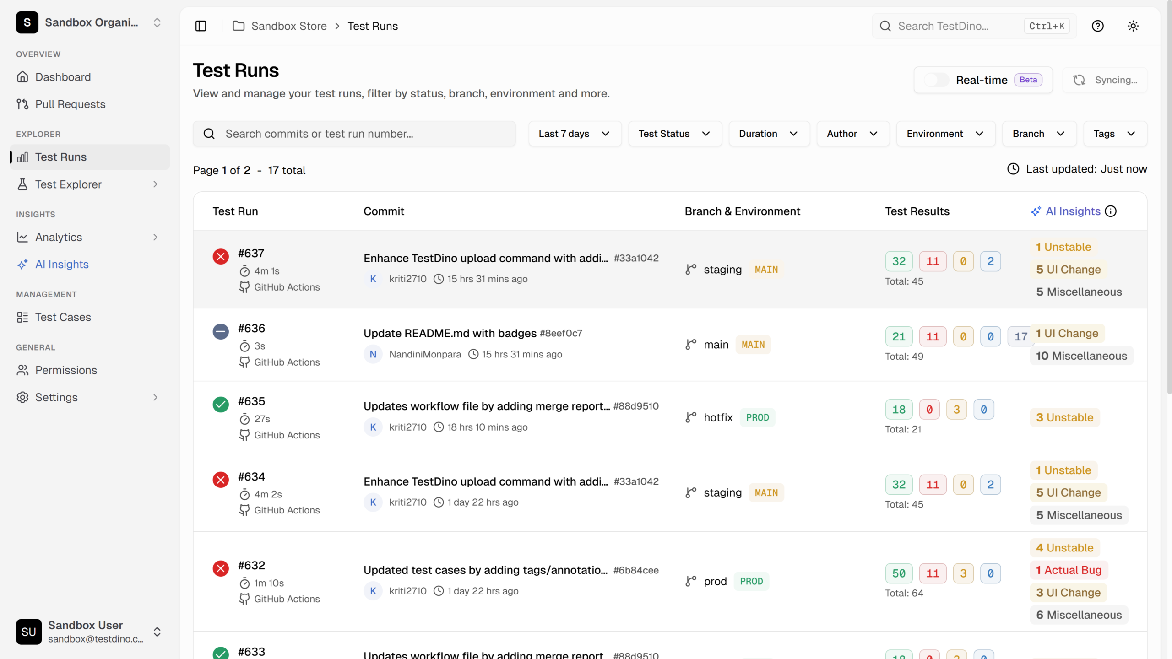Click the AI Insights info icon

pos(1111,211)
